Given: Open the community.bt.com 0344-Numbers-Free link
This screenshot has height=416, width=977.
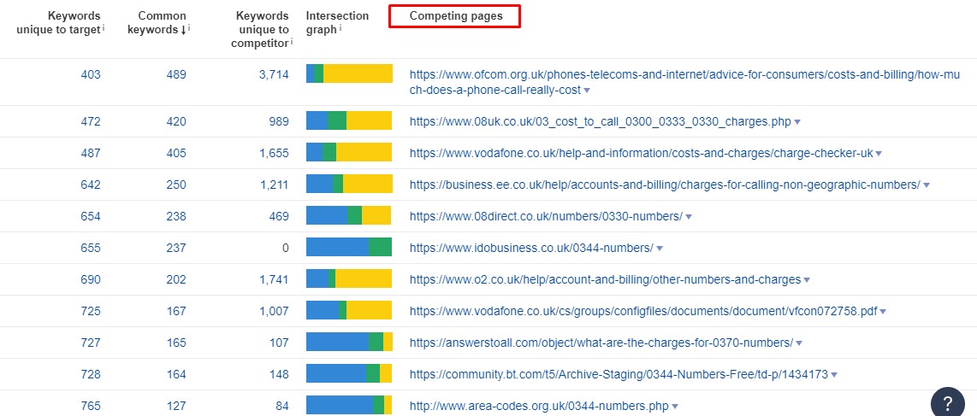Looking at the screenshot, I should [619, 374].
